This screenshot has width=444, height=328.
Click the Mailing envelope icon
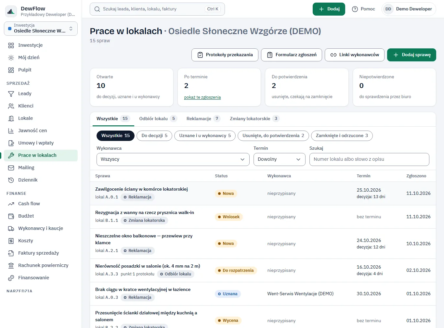[x=11, y=168]
